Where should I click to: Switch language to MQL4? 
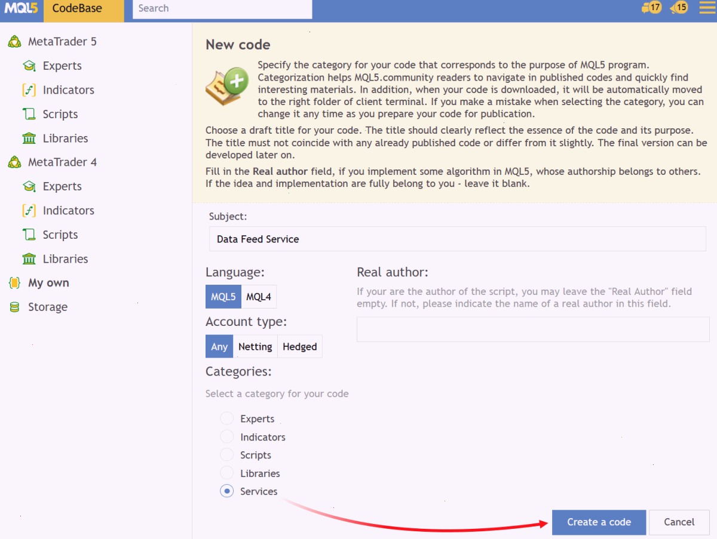tap(259, 297)
